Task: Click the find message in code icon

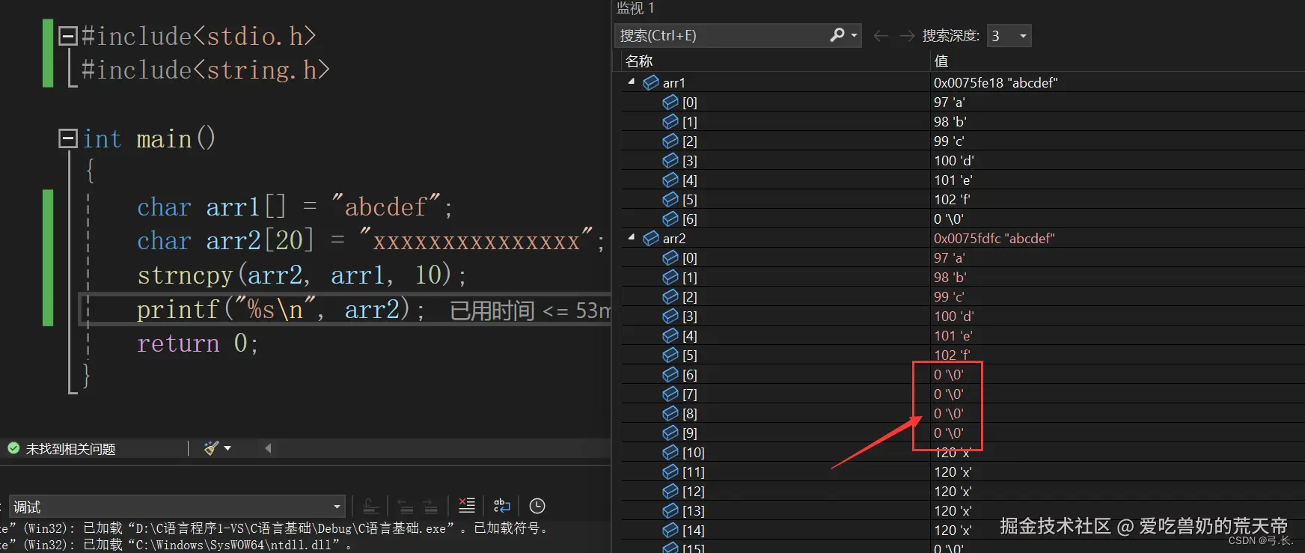Action: [370, 506]
